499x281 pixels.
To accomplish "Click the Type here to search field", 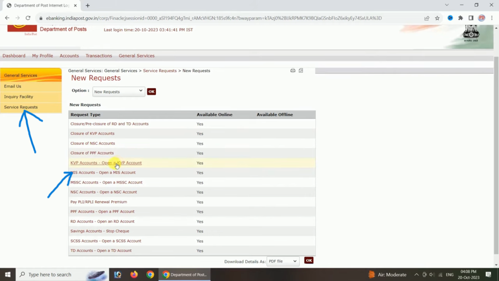I will coord(58,274).
